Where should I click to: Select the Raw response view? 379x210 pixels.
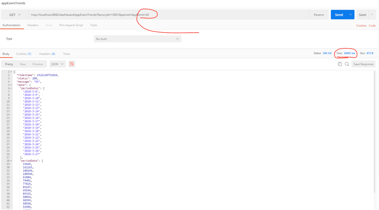pos(23,64)
